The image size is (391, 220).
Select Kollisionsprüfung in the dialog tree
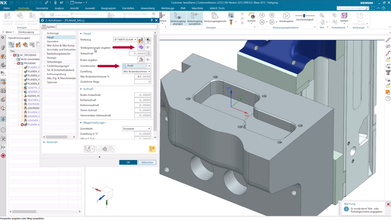pyautogui.click(x=57, y=74)
